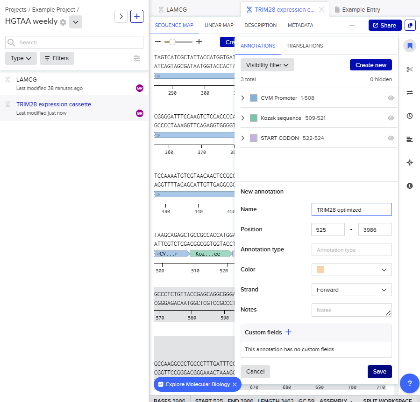
Task: Hide the CVM Promoter annotation
Action: pos(391,98)
